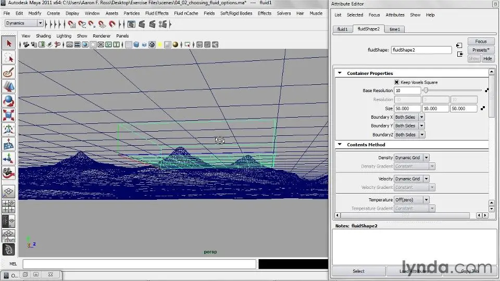The height and width of the screenshot is (281, 500).
Task: Click Select button at Attribute Editor bottom
Action: 359,271
